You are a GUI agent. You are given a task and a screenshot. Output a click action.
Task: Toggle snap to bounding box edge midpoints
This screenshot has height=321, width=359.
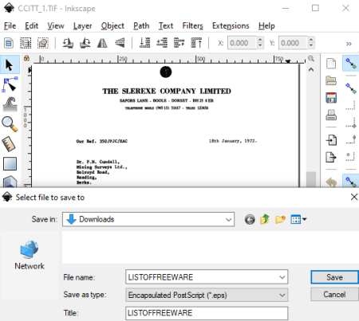(351, 139)
